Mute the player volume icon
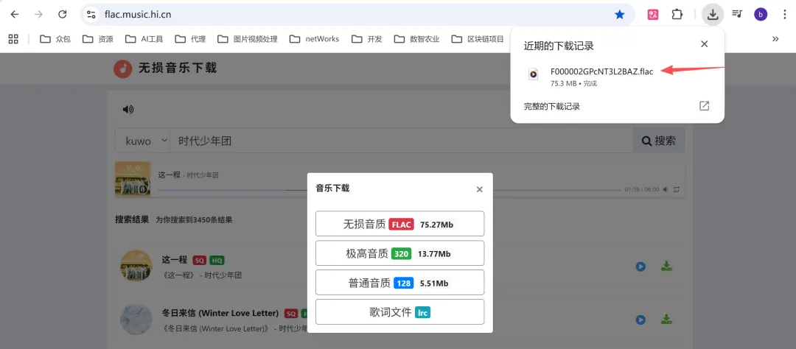 [666, 189]
